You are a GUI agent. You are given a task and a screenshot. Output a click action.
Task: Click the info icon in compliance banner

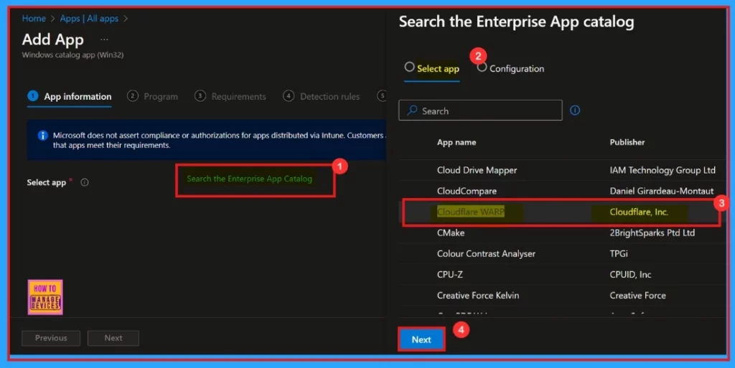click(42, 136)
